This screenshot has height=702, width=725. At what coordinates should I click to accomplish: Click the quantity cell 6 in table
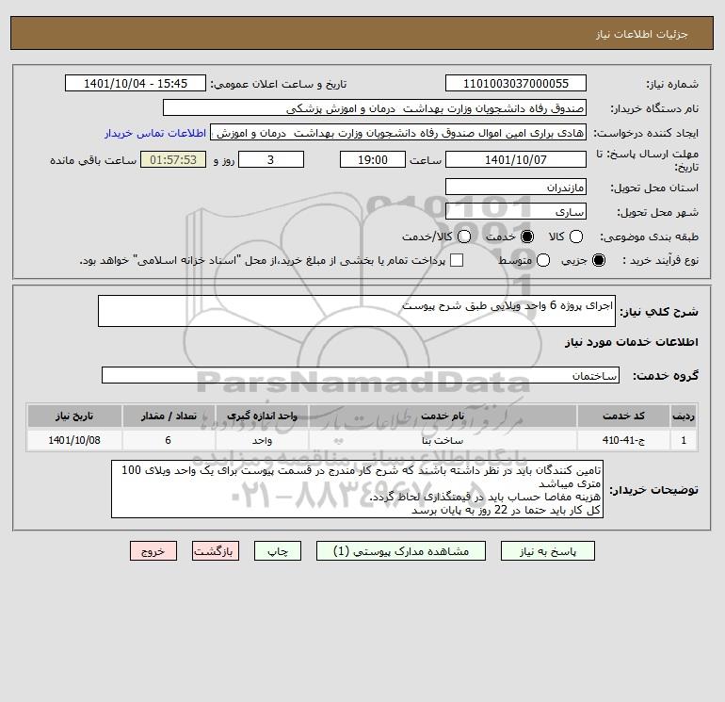pos(169,440)
